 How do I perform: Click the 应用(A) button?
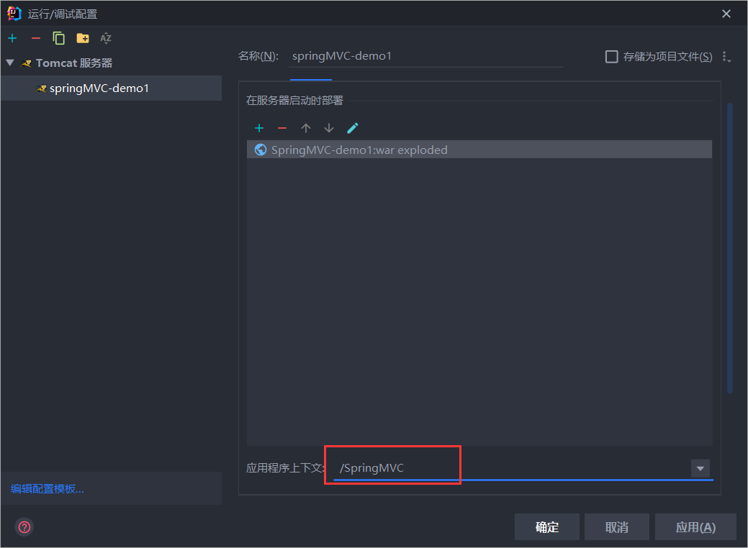point(695,527)
